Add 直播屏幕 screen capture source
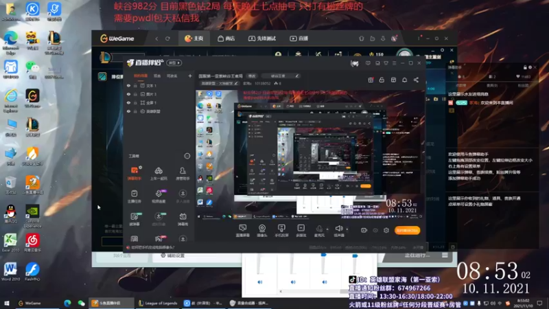Viewport: 549px width, 309px height. coord(243,231)
